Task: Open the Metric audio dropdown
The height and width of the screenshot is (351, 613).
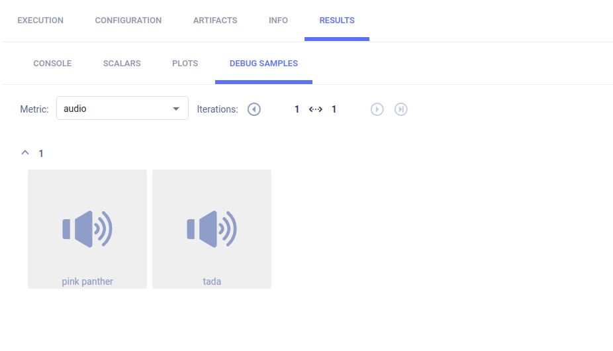Action: tap(122, 109)
